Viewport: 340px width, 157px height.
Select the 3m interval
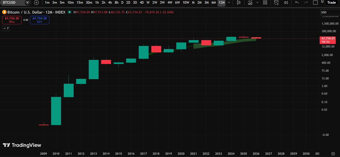pyautogui.click(x=54, y=3)
